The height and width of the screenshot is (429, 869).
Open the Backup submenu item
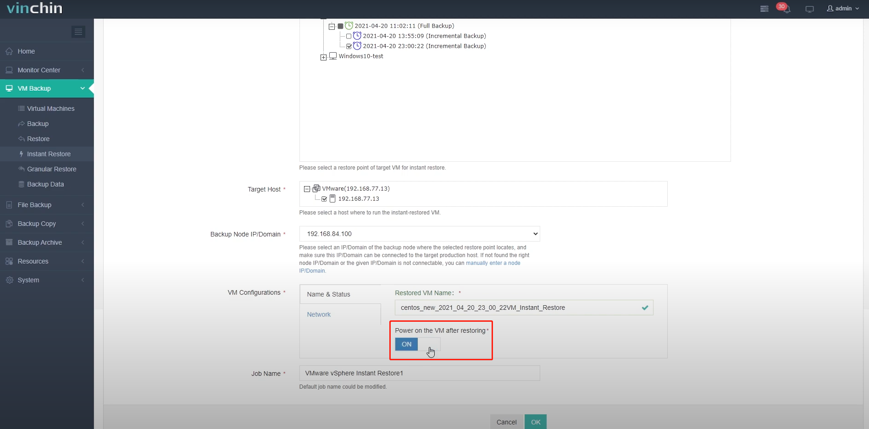[38, 124]
